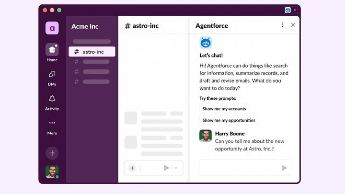This screenshot has width=345, height=194.
Task: Select the astro-inc channel in sidebar
Action: pyautogui.click(x=92, y=51)
